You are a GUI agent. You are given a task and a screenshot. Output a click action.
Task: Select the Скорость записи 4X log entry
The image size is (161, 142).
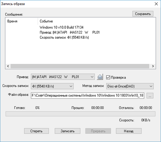pyautogui.click(x=64, y=37)
